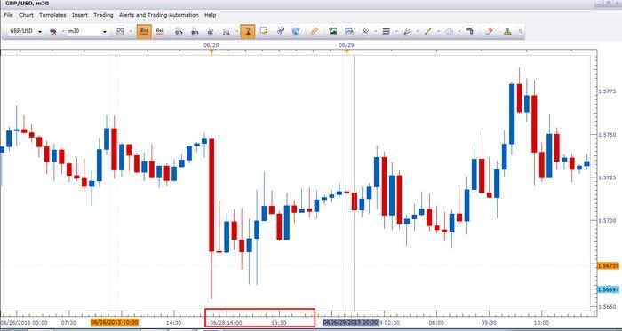Click the cascading windows icon
The width and height of the screenshot is (622, 331).
[x=349, y=32]
